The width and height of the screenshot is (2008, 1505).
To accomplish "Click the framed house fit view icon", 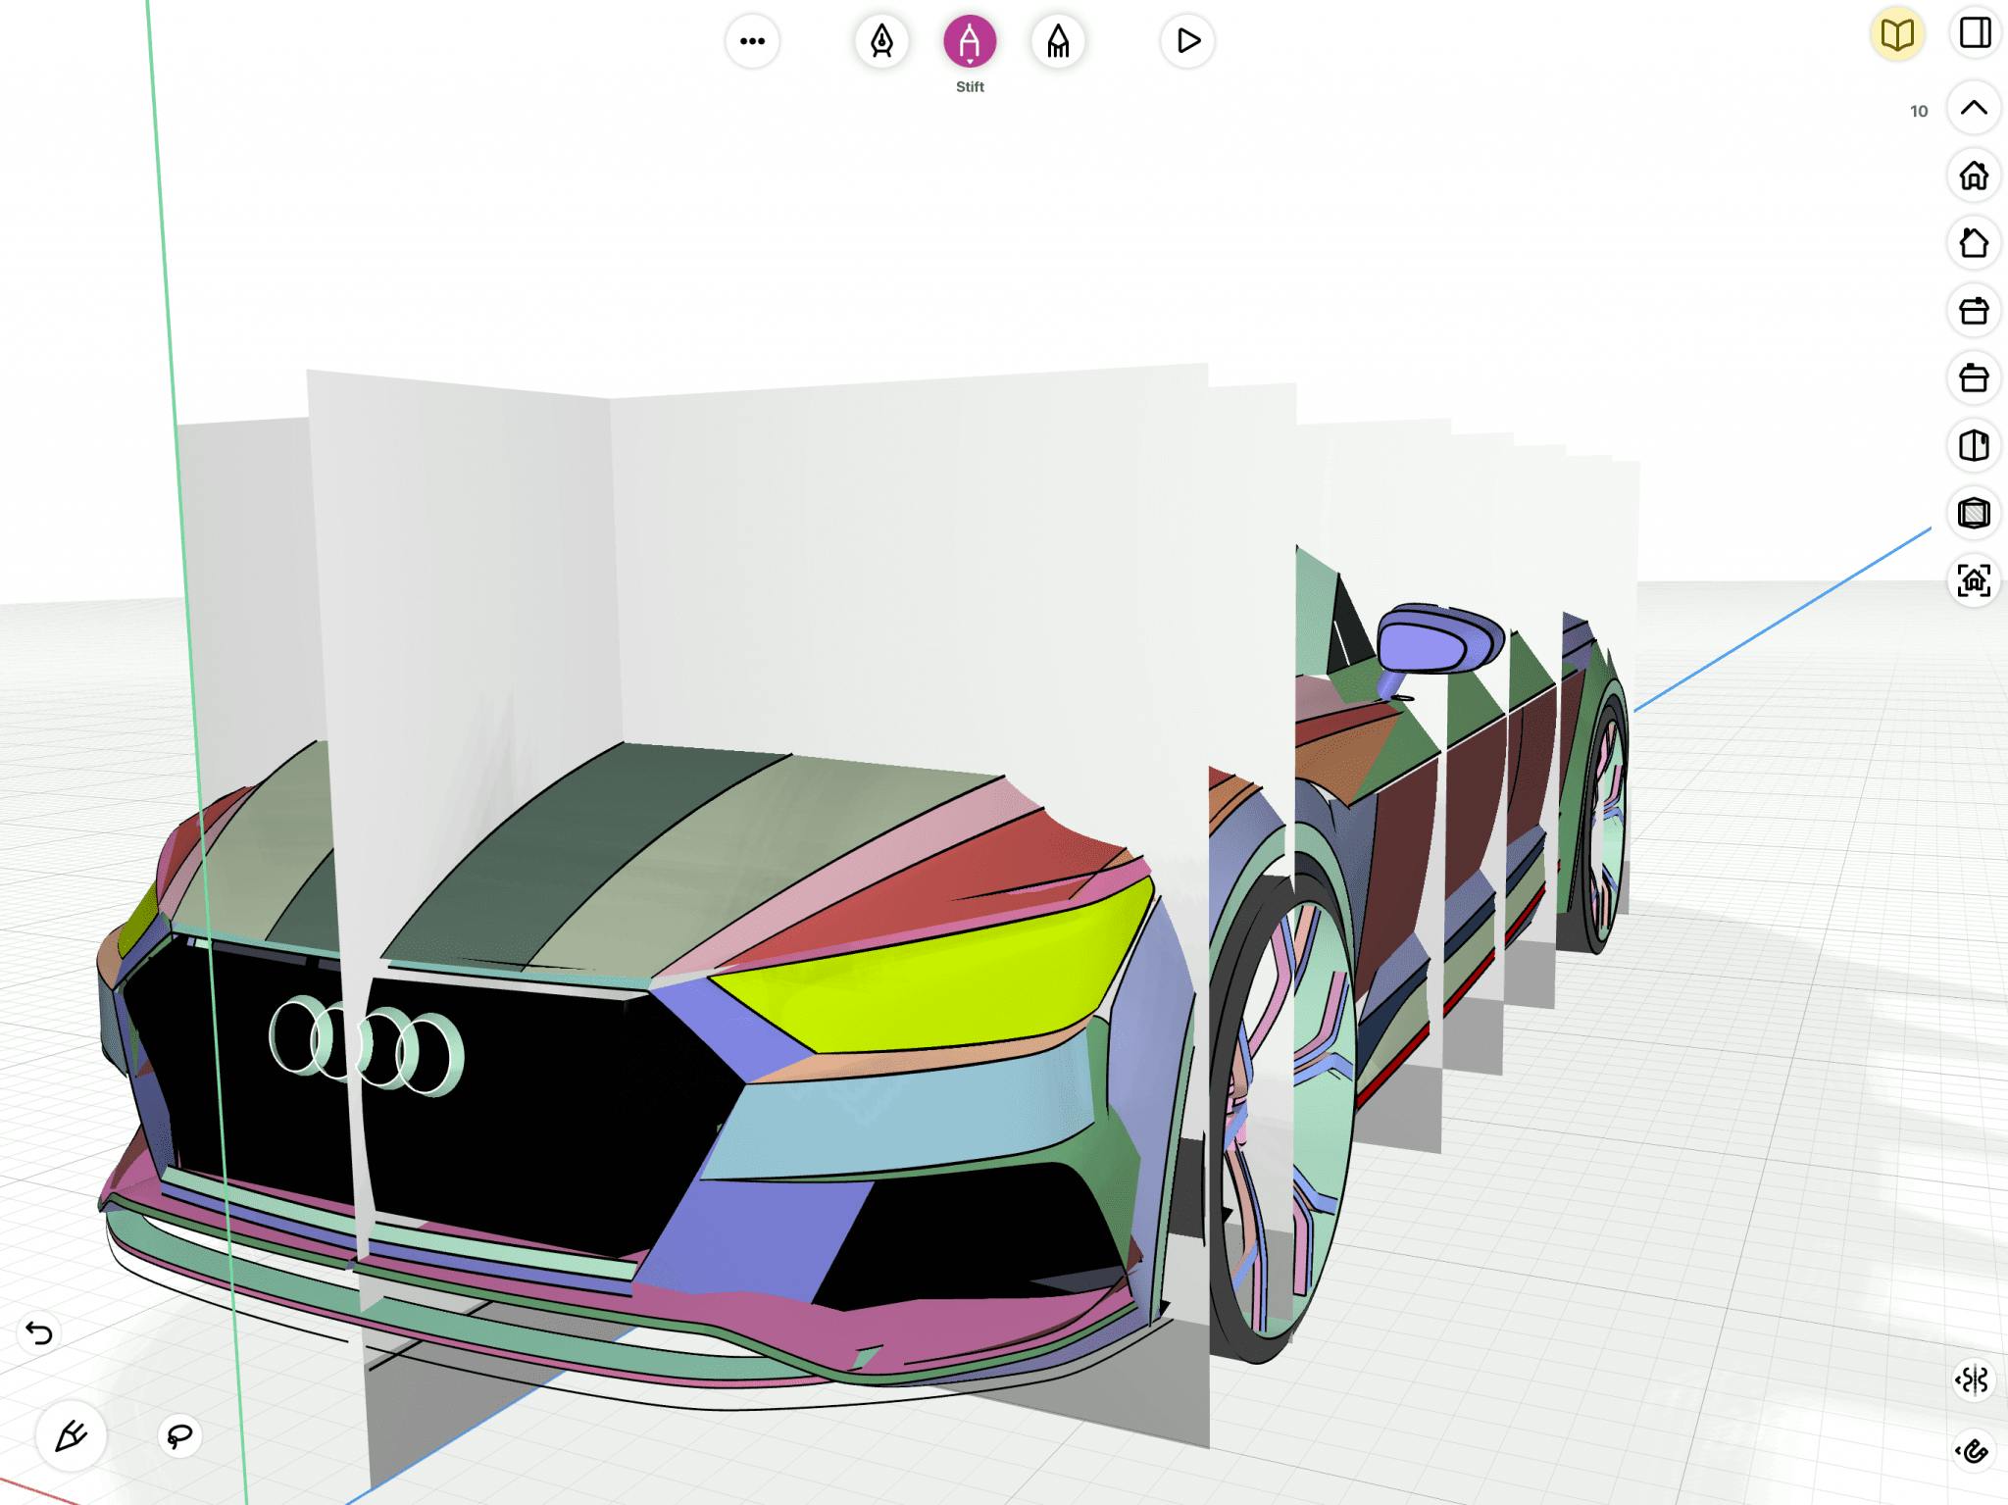I will [x=1974, y=580].
